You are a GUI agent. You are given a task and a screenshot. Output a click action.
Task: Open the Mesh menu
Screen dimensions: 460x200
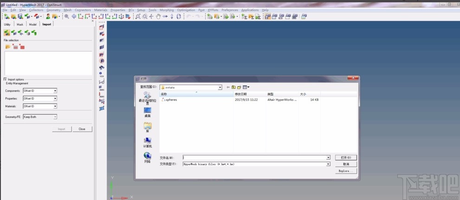click(x=67, y=10)
